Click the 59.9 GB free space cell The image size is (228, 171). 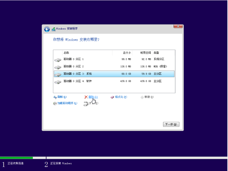tap(146, 74)
